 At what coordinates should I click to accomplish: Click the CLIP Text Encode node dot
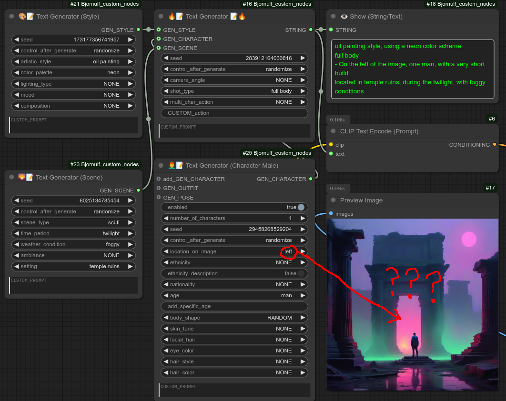[334, 131]
